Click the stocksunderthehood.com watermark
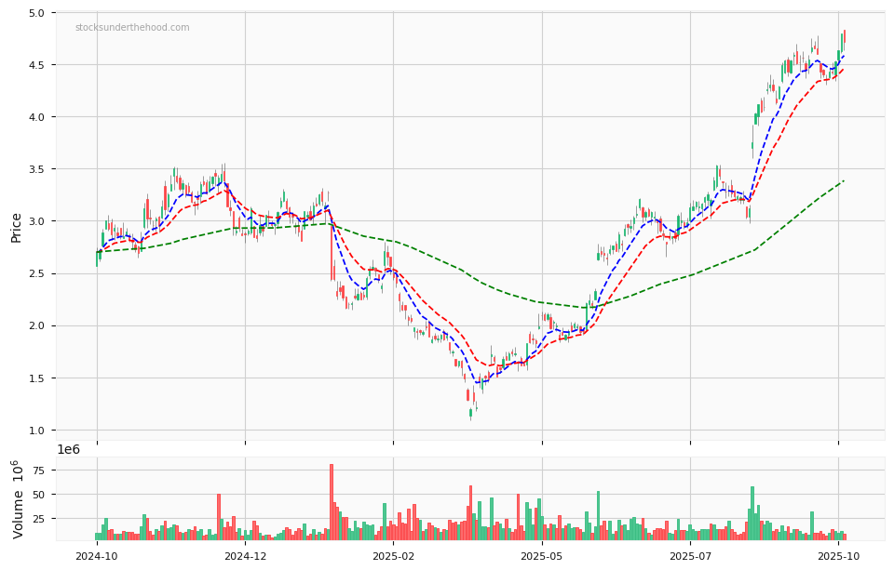Image resolution: width=894 pixels, height=570 pixels. pyautogui.click(x=132, y=28)
